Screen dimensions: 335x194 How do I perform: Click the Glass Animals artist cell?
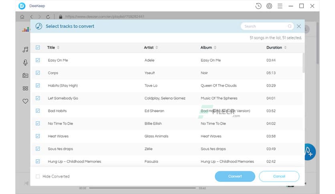coord(156,136)
